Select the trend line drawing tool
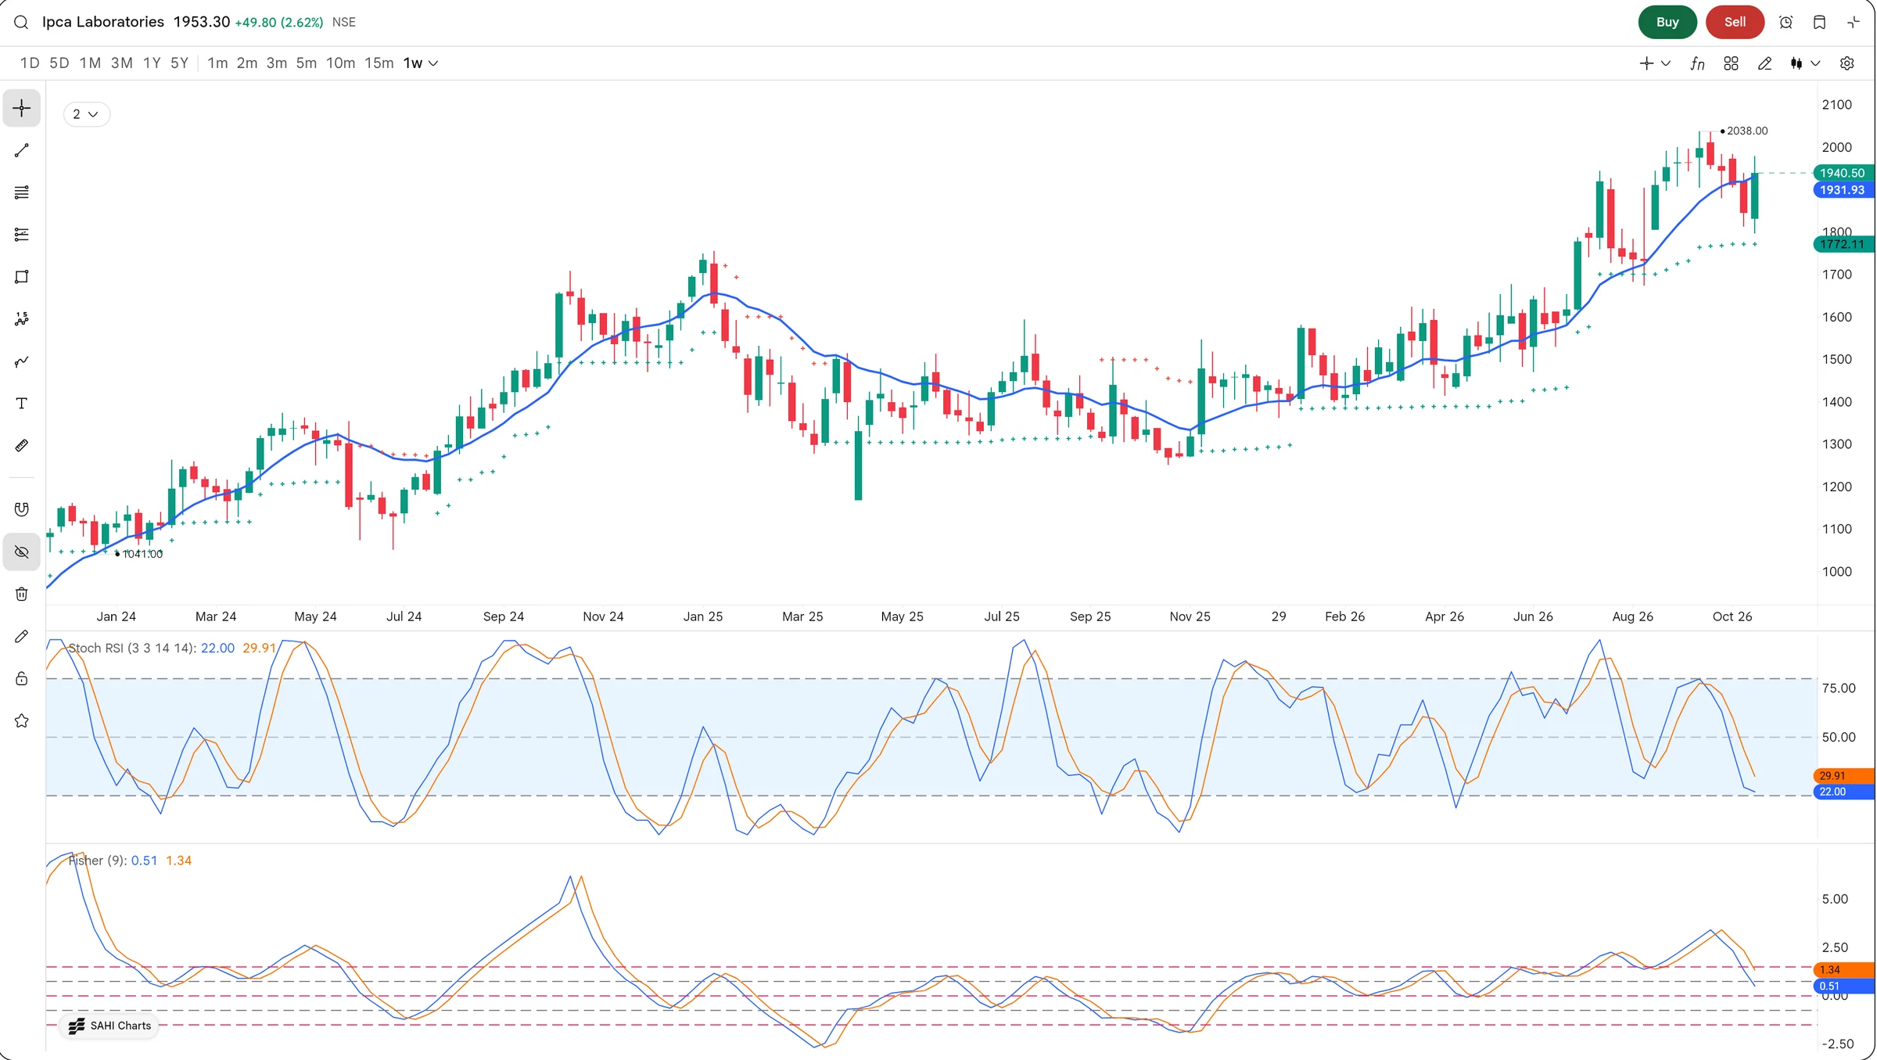 tap(22, 150)
